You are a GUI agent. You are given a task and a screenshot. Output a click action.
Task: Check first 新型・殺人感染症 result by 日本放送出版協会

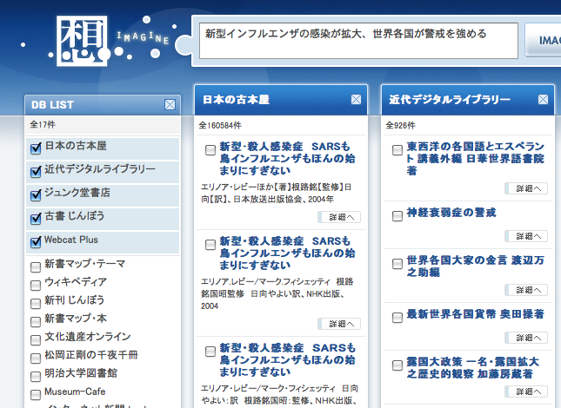[210, 150]
